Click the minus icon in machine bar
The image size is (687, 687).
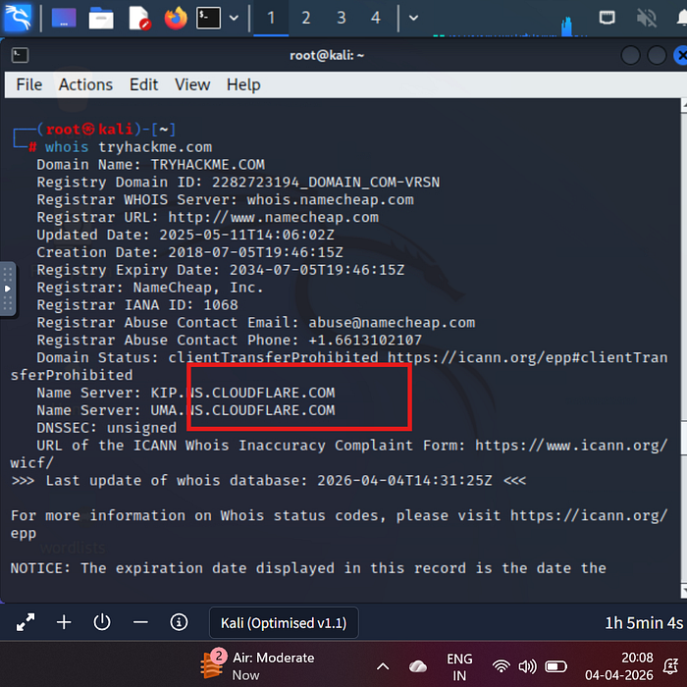click(x=140, y=622)
